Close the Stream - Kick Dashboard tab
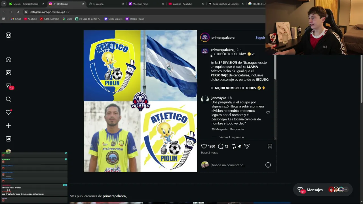This screenshot has height=204, width=363. 43,4
